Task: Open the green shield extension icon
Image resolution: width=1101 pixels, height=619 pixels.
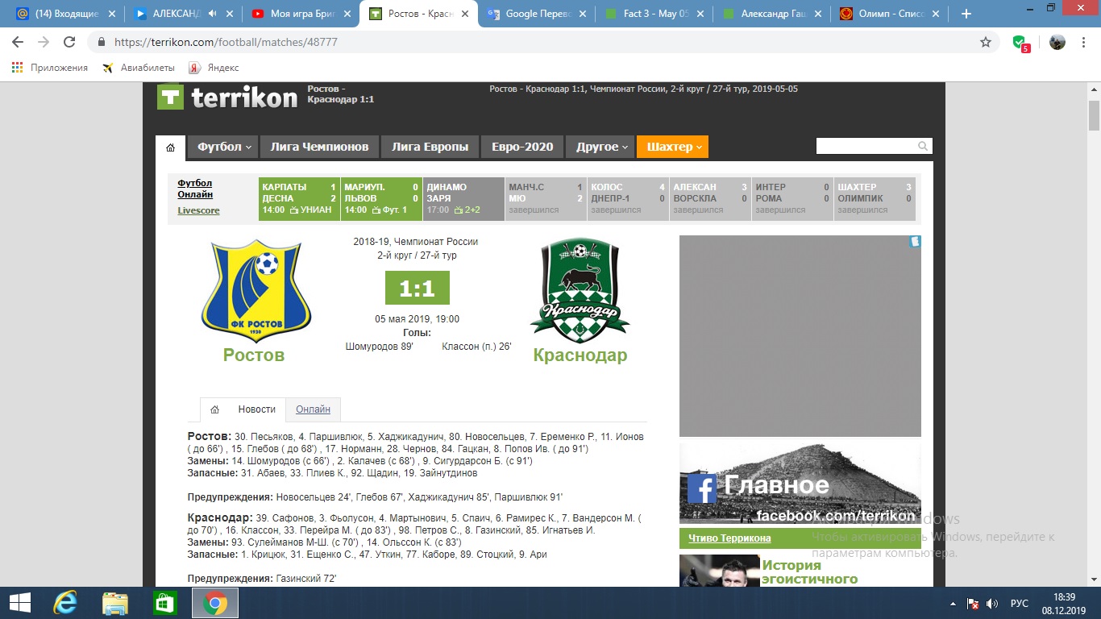Action: click(1020, 43)
